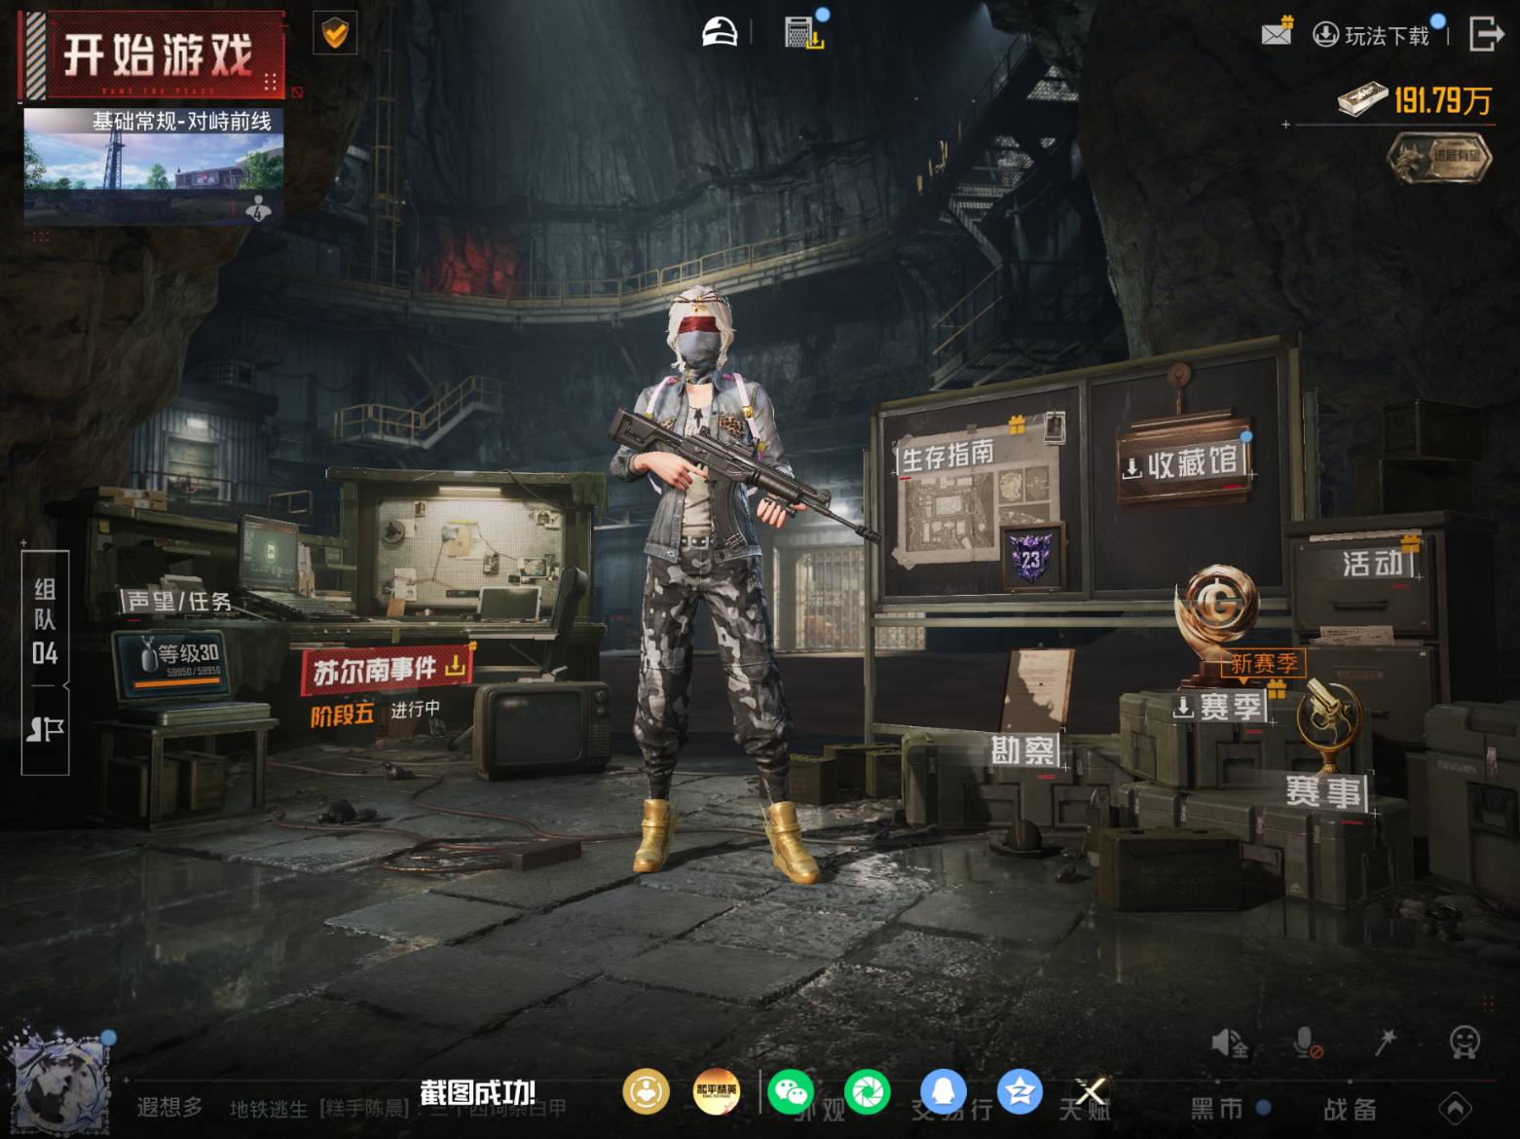This screenshot has height=1139, width=1520.
Task: Click the chat message bar at bottom
Action: [x=351, y=1109]
